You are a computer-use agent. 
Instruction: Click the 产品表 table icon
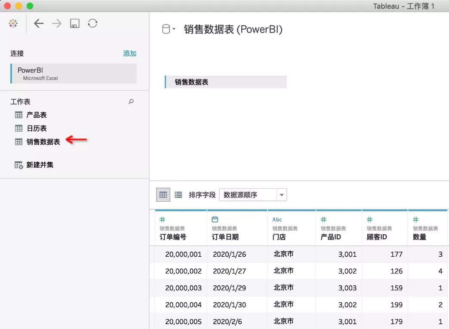click(18, 115)
